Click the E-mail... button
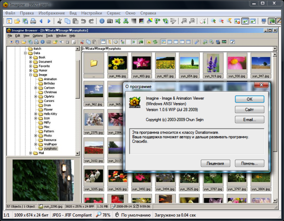284x221 pixels. pyautogui.click(x=249, y=119)
